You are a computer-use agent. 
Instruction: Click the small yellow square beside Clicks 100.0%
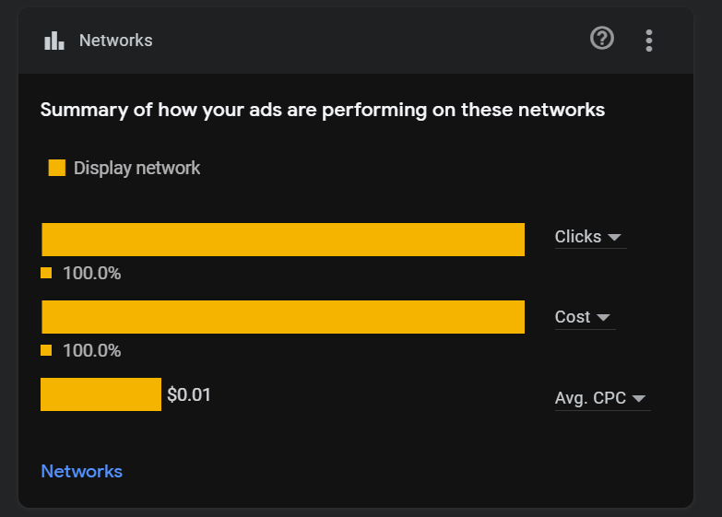tap(46, 273)
